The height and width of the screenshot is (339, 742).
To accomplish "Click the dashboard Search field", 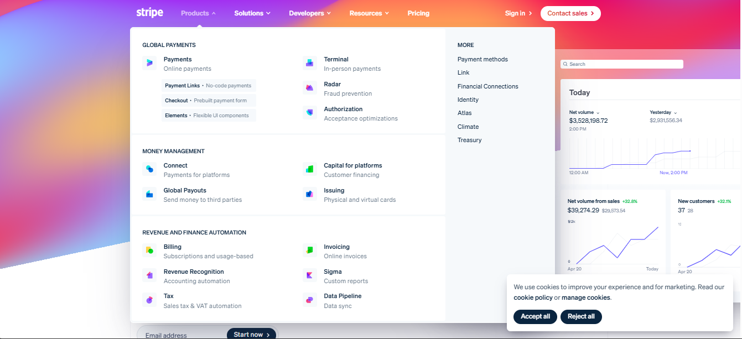I will [622, 64].
